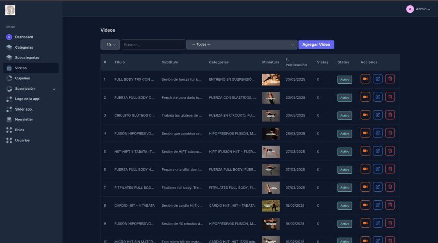Click subtitle Prepara una silla, dos t...

pos(181,170)
